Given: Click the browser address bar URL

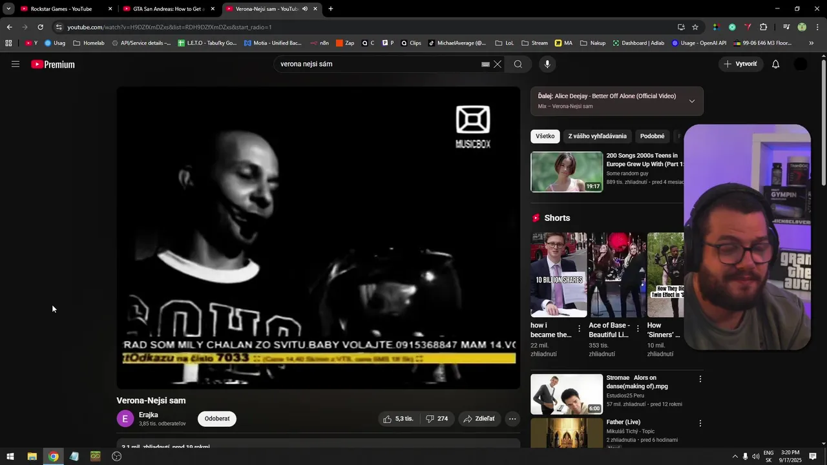Looking at the screenshot, I should point(169,27).
